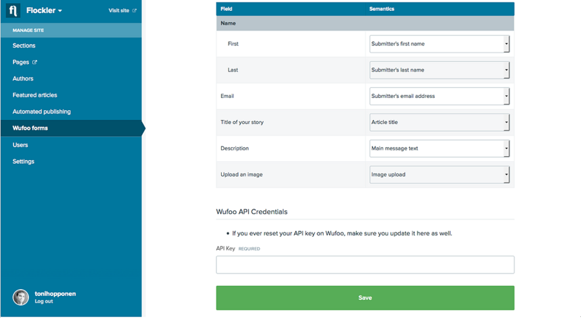Screen dimensions: 581x318
Task: Expand the Flockler site dropdown
Action: (44, 10)
